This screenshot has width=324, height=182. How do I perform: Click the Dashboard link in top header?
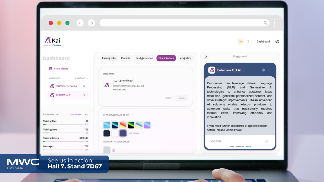tap(263, 42)
